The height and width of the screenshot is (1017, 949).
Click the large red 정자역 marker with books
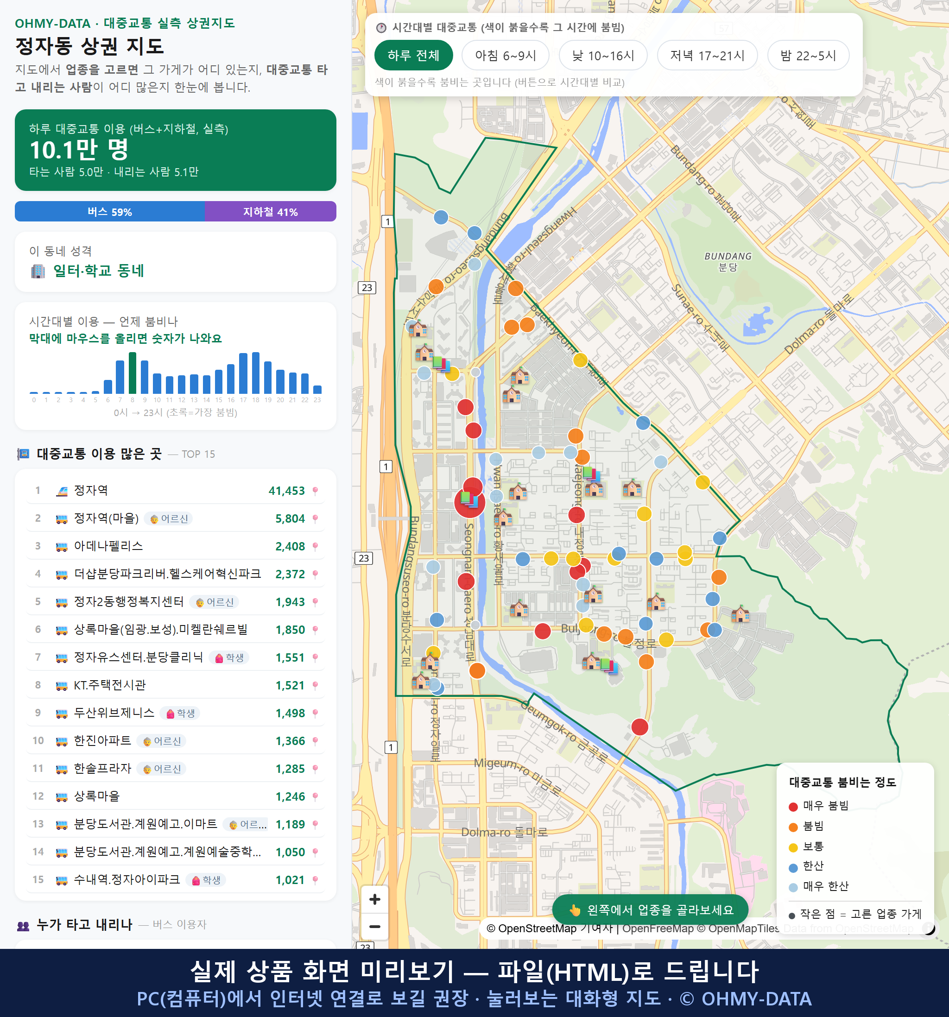click(469, 502)
